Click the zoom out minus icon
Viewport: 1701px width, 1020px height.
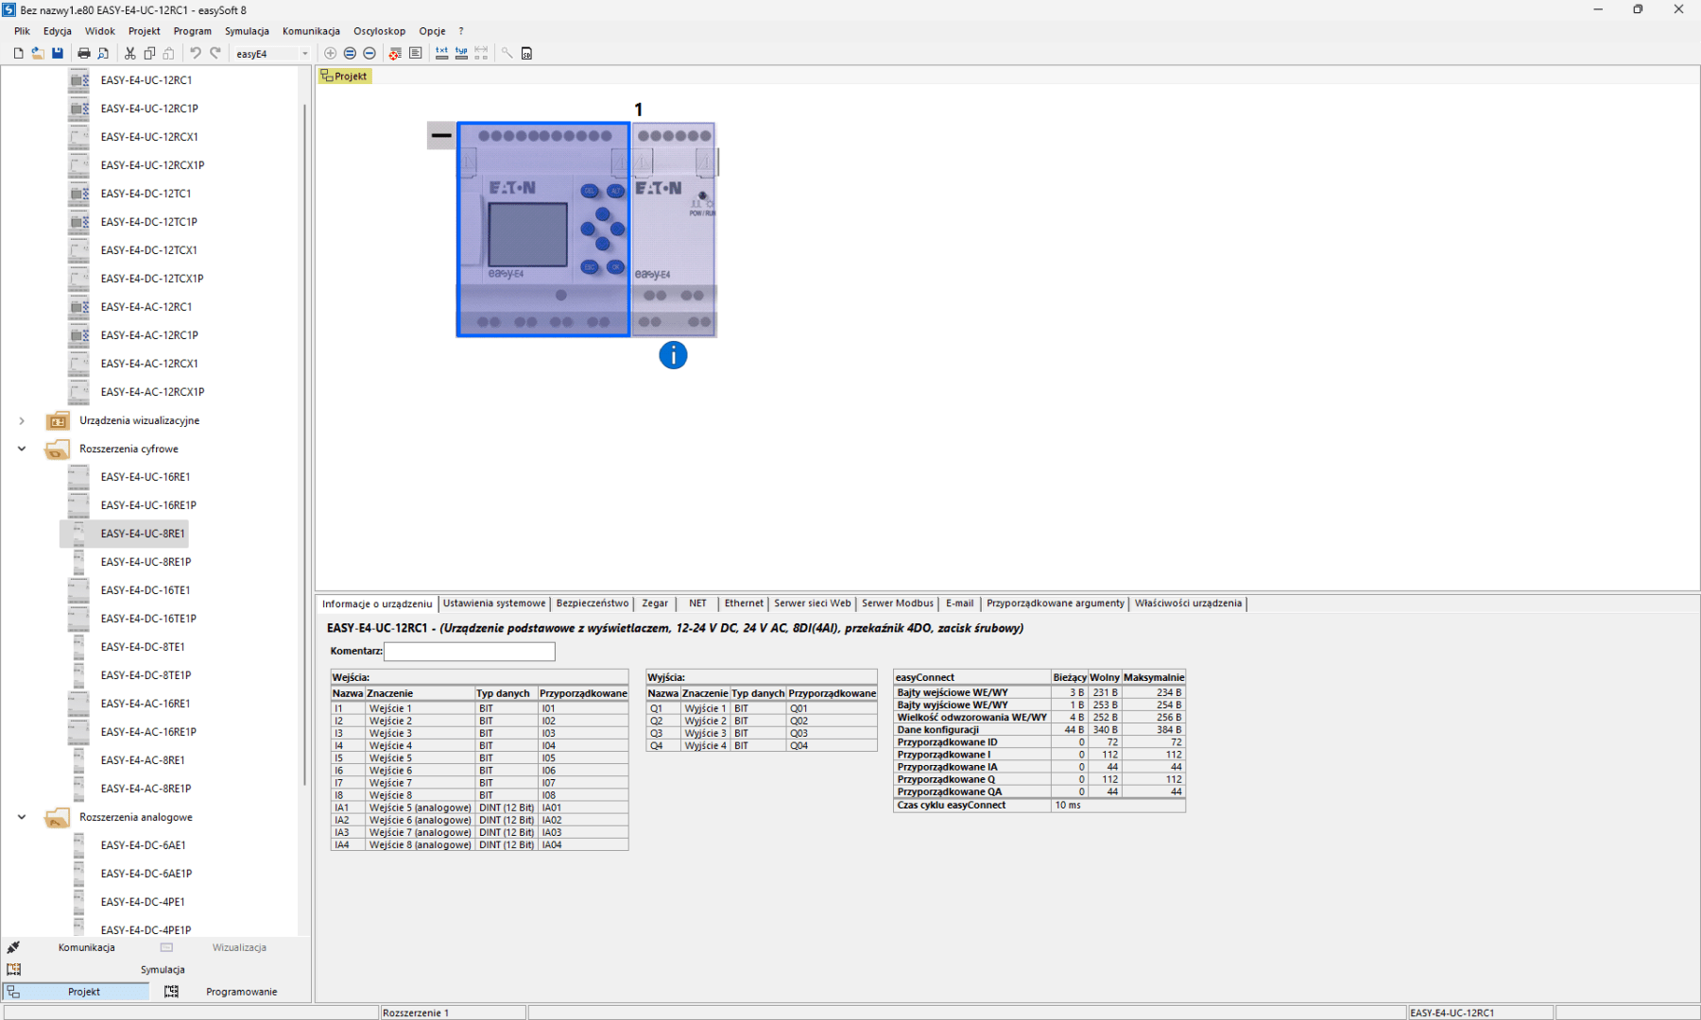pos(369,54)
